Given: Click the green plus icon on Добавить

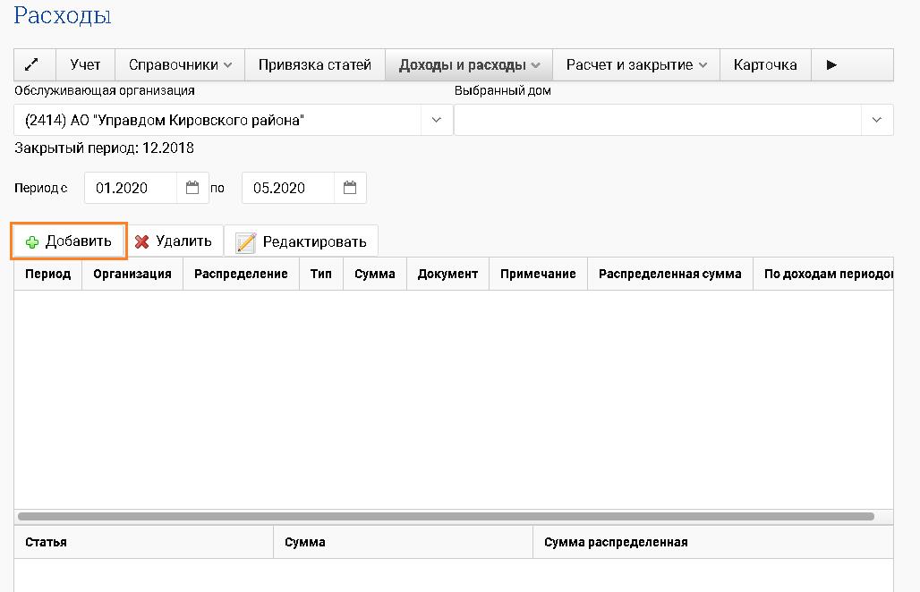Looking at the screenshot, I should (x=32, y=241).
